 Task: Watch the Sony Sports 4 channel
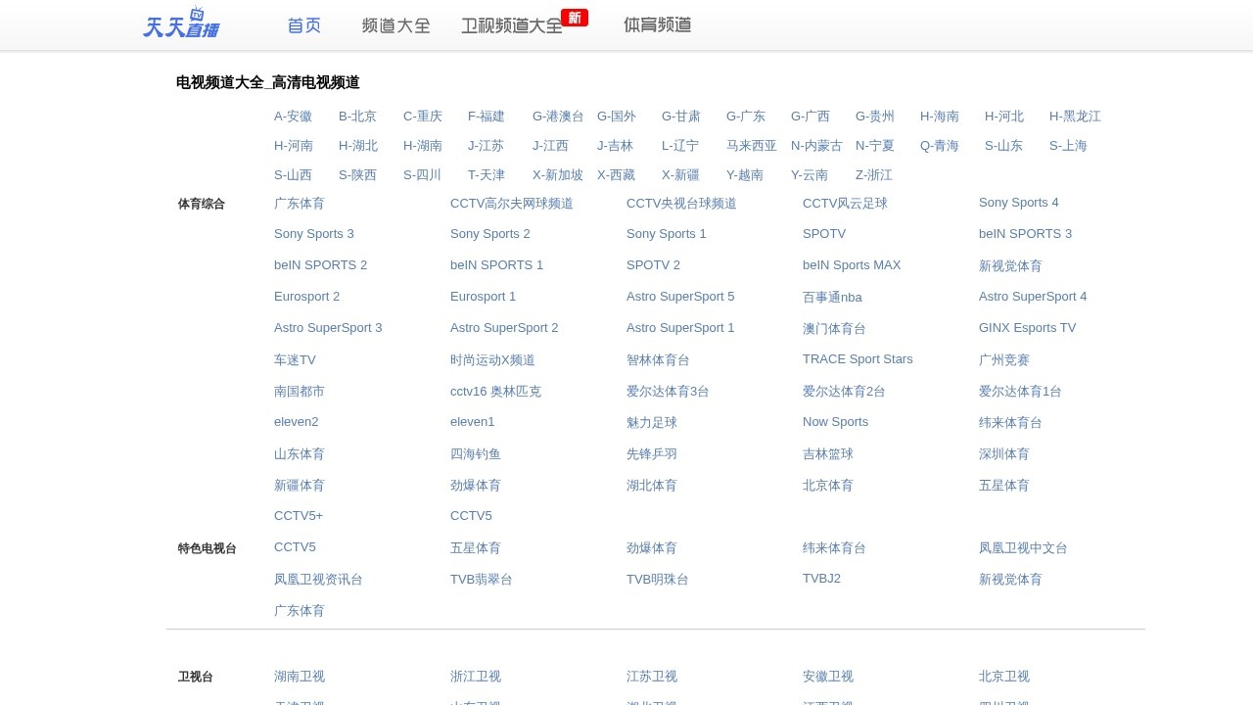click(x=1018, y=203)
